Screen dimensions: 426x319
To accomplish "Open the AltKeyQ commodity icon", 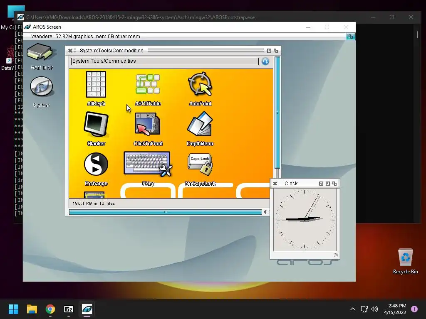I will coord(96,85).
